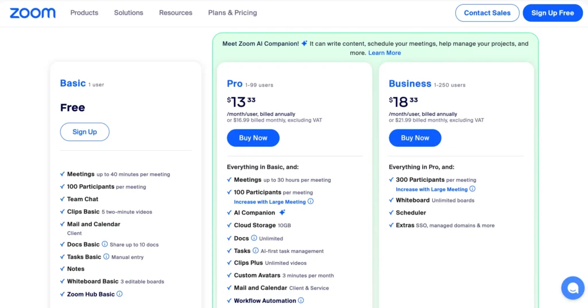Click the $18.33 Business price
This screenshot has width=588, height=308.
click(403, 102)
